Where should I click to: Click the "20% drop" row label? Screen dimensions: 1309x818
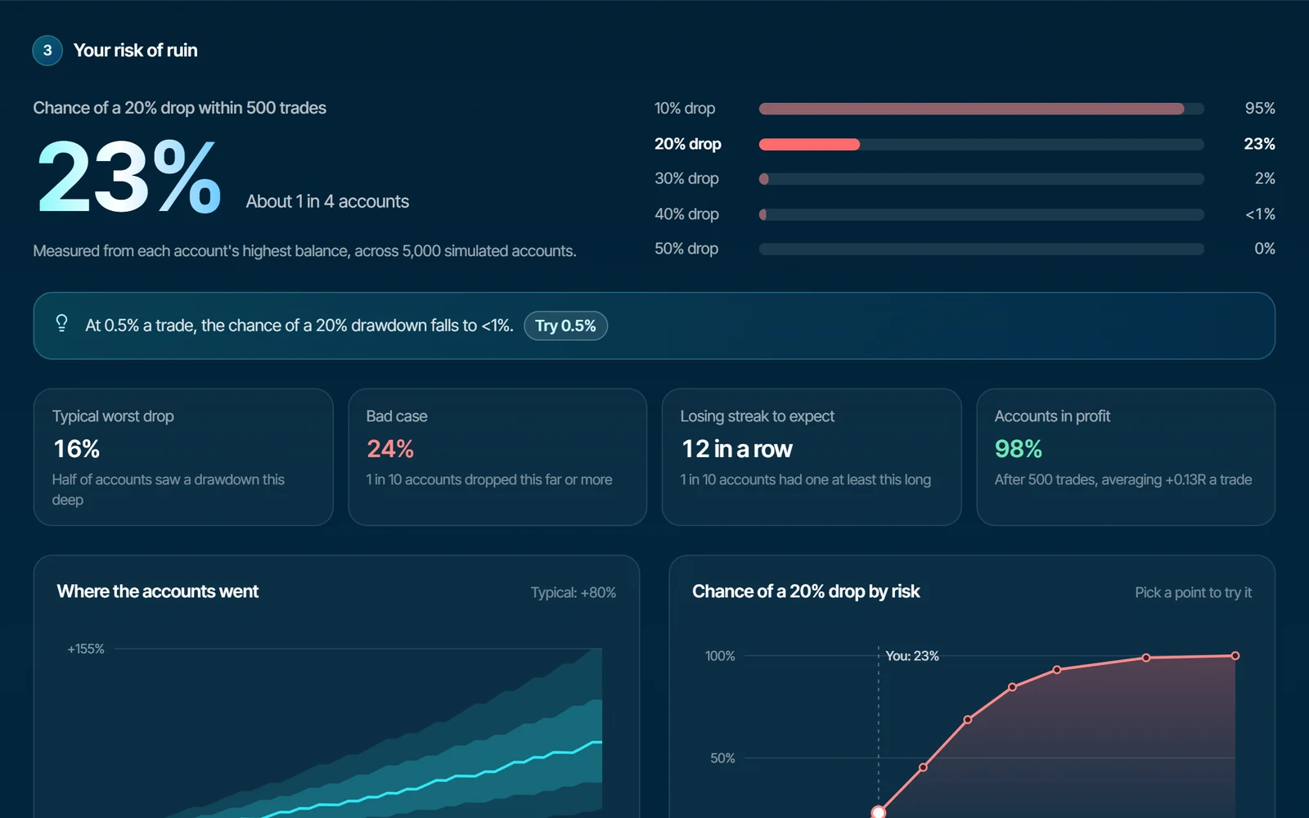pyautogui.click(x=688, y=144)
